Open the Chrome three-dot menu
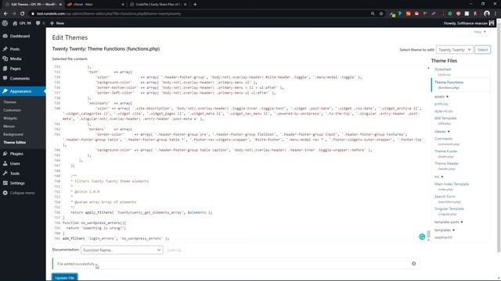Image resolution: width=501 pixels, height=281 pixels. click(x=496, y=14)
